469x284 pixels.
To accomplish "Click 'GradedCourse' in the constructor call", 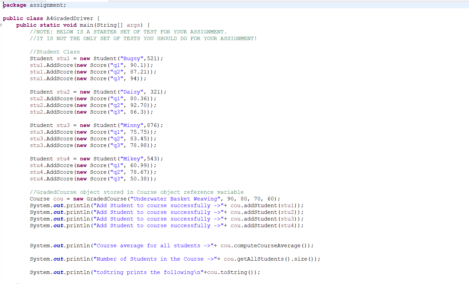I will (x=107, y=199).
